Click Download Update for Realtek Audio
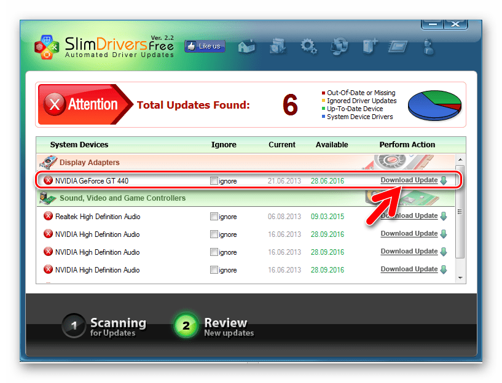The width and height of the screenshot is (502, 383). point(409,216)
